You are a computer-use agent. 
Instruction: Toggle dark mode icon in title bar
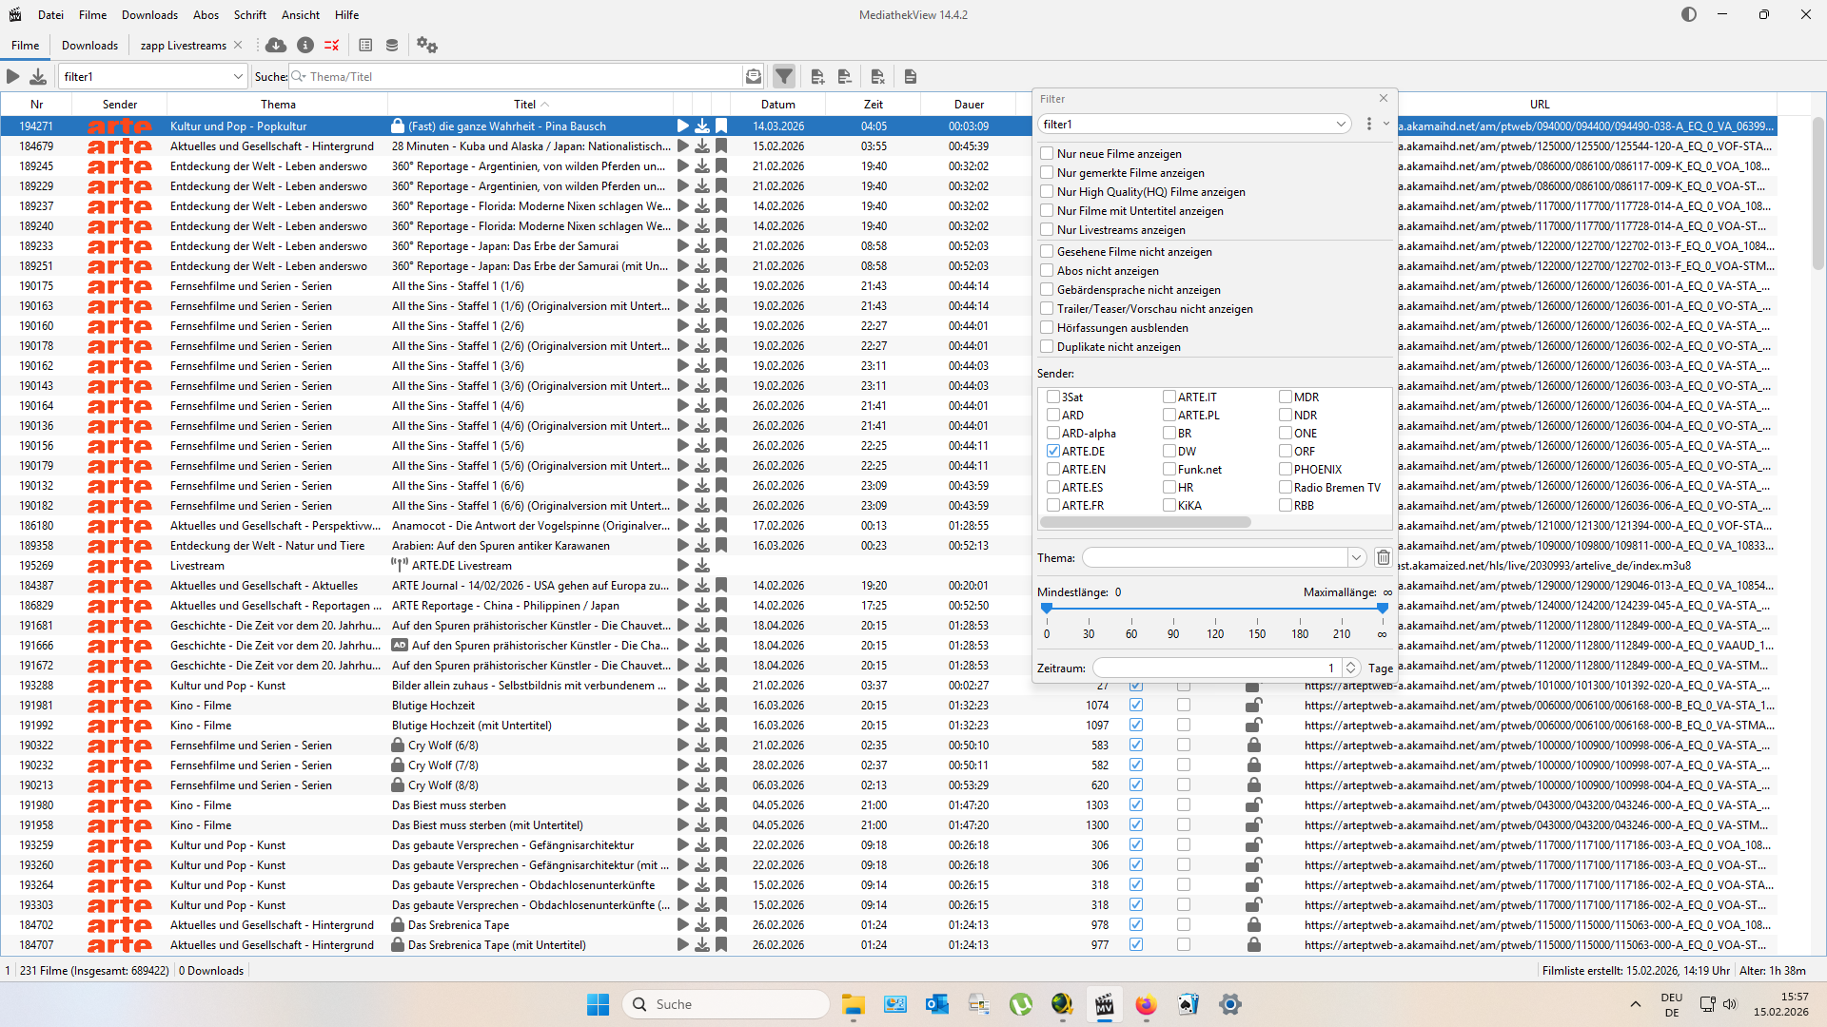point(1689,14)
